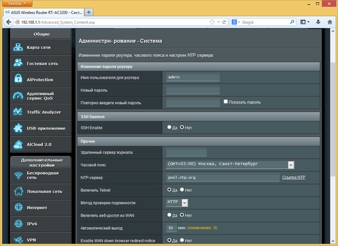Viewport: 338px width, 246px height.
Task: Click the Ссылка NTP link
Action: (x=293, y=178)
